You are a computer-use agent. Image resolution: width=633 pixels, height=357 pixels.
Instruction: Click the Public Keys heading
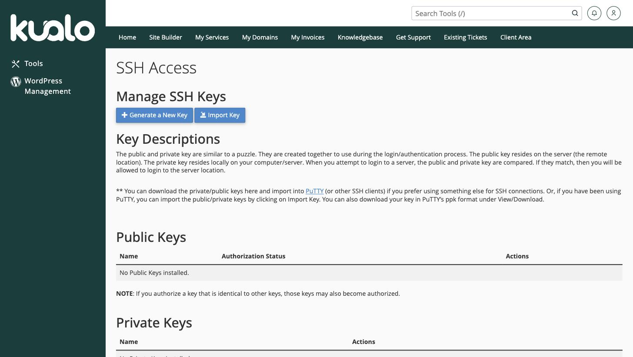coord(151,237)
